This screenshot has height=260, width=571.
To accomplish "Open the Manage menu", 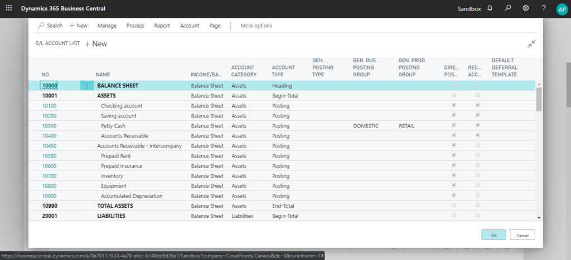I will coord(107,26).
